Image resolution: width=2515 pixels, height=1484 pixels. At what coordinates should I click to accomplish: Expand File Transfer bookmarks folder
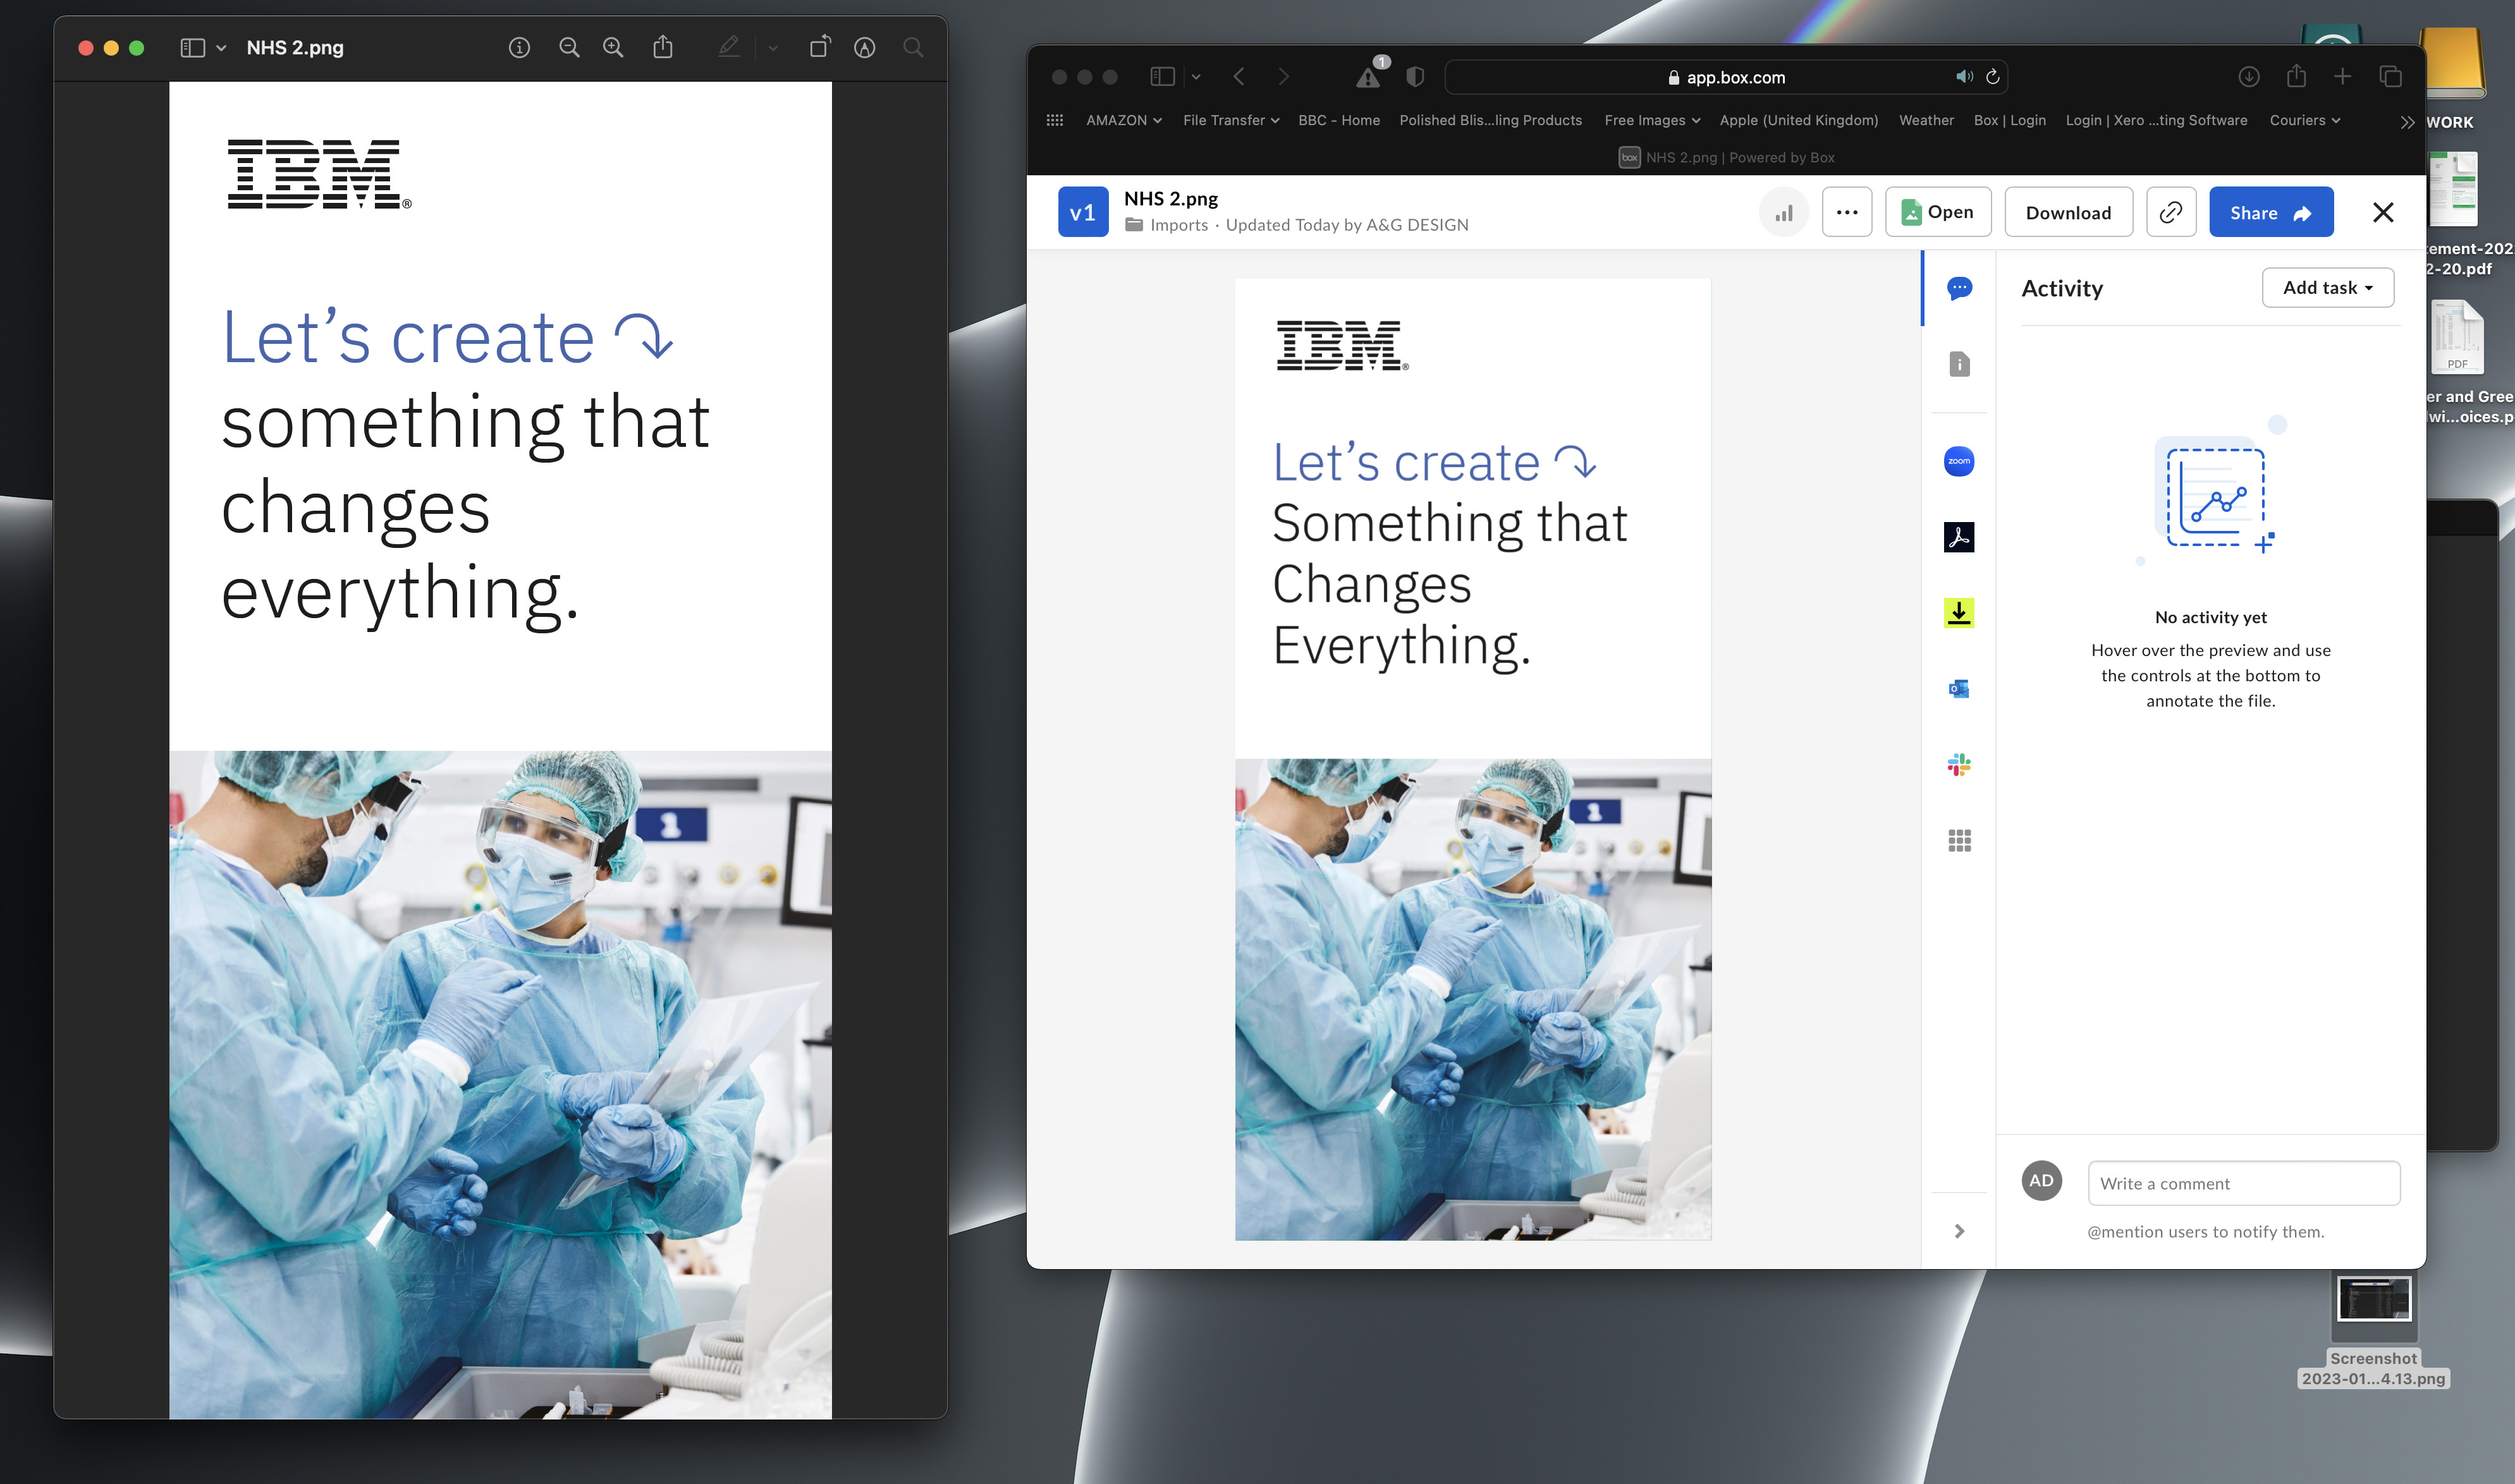point(1231,120)
